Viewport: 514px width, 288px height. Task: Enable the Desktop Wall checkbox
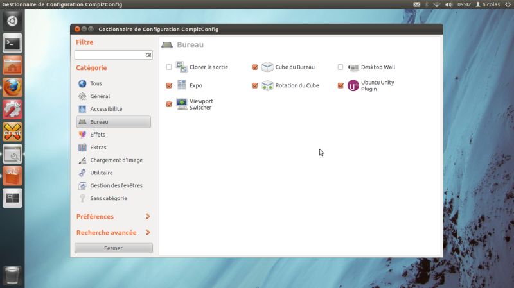tap(341, 67)
